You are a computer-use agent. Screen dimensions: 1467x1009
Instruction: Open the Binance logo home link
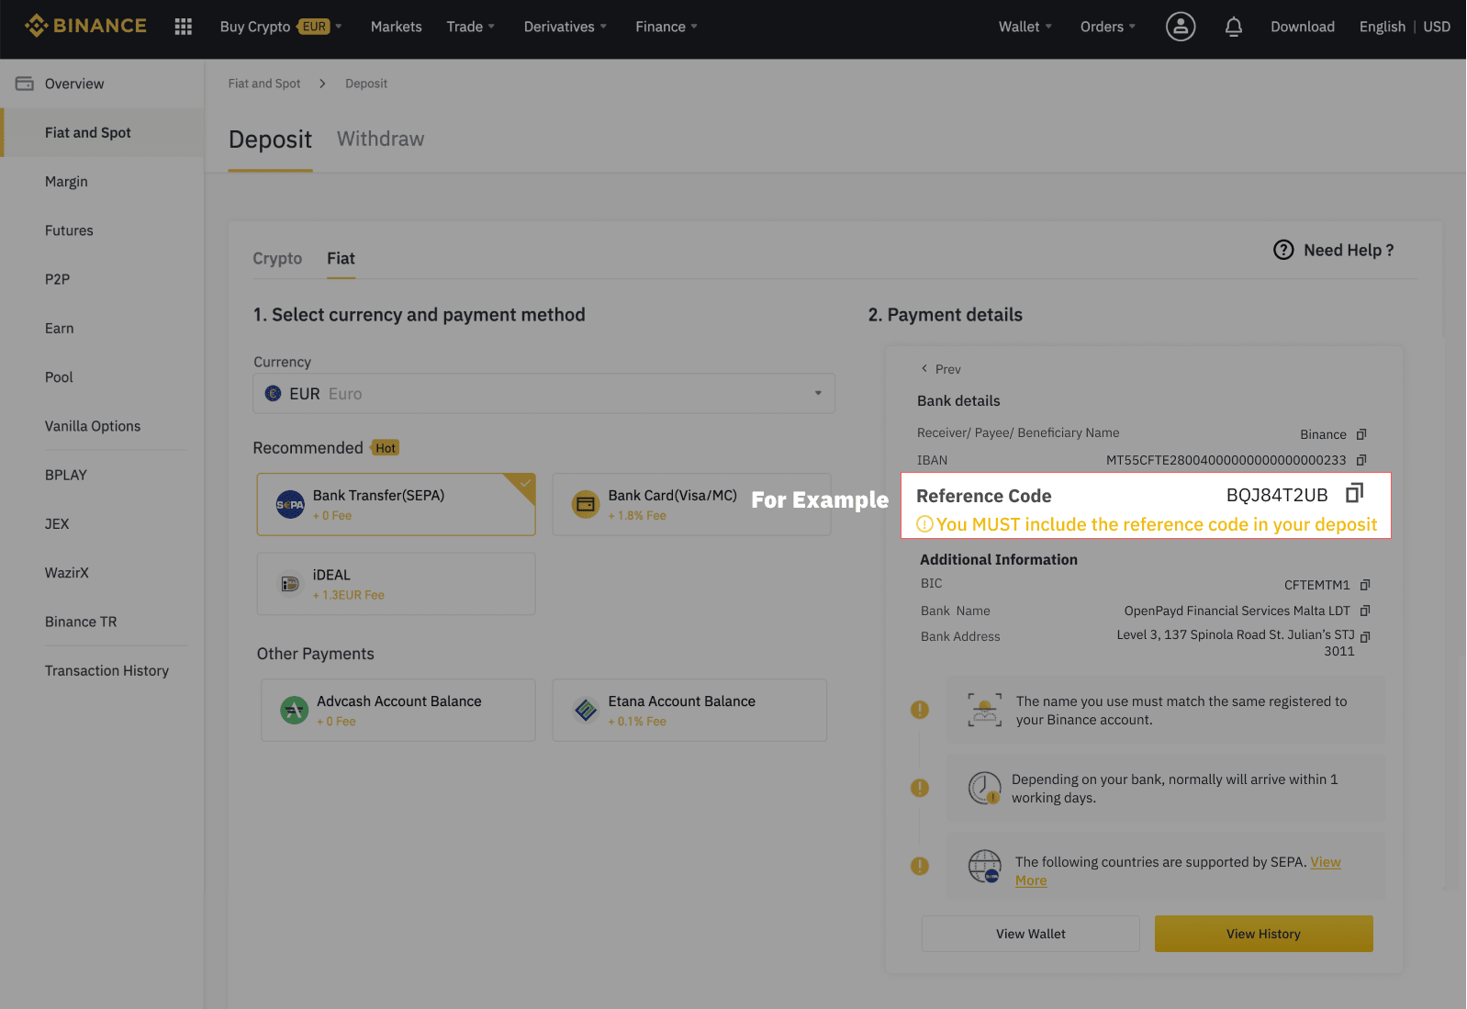tap(85, 26)
